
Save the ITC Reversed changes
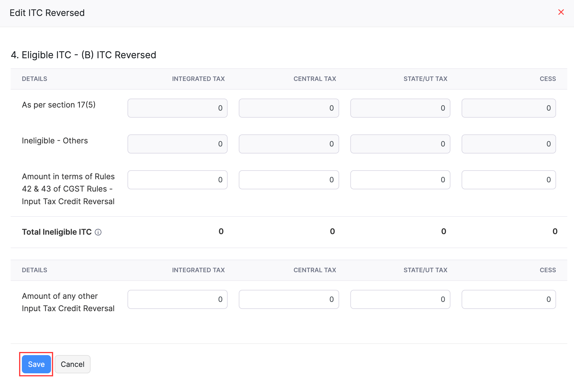point(36,364)
